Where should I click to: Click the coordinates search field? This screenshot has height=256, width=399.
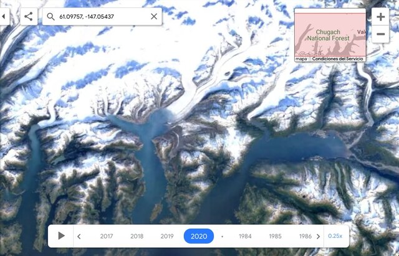[102, 17]
